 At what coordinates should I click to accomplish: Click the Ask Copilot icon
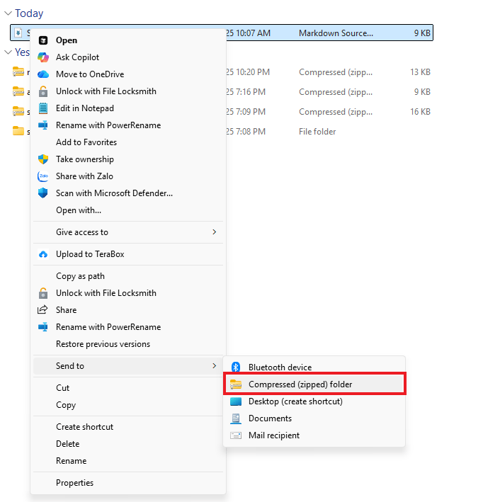pos(43,57)
